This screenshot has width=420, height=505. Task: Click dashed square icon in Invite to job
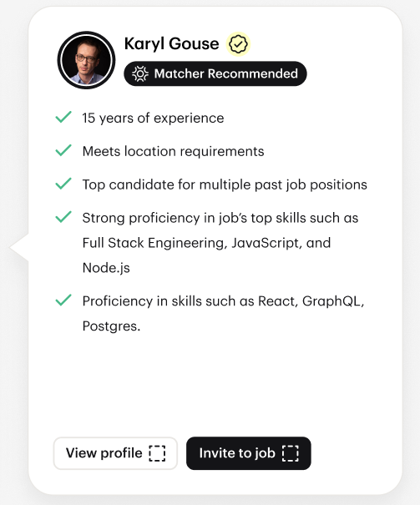tap(291, 453)
